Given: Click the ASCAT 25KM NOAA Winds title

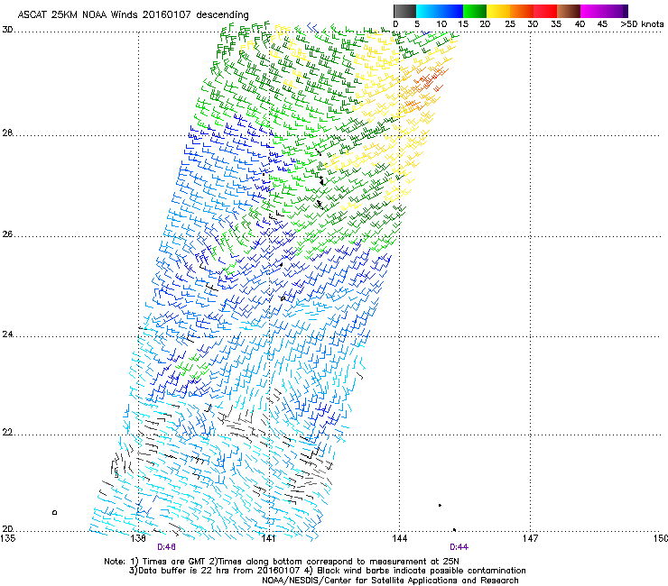Looking at the screenshot, I should click(x=133, y=14).
